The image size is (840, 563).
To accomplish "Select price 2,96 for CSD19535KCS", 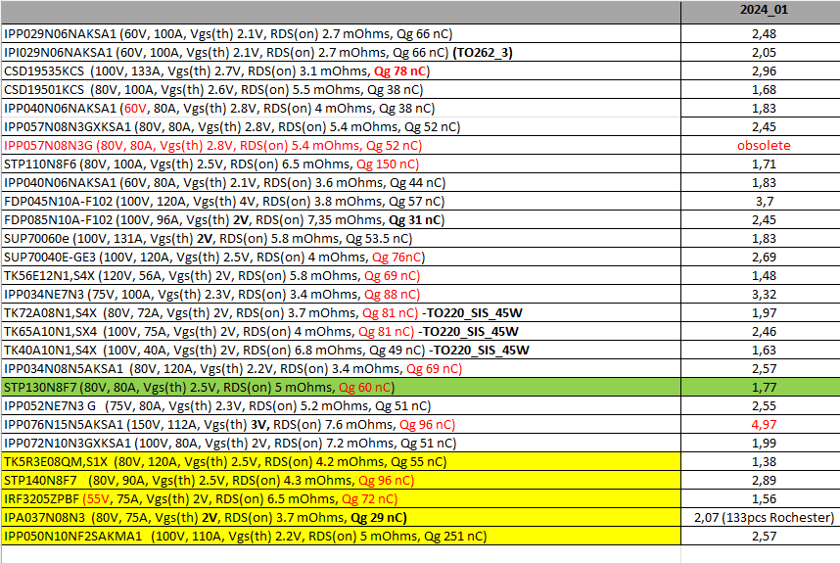I will pos(760,71).
